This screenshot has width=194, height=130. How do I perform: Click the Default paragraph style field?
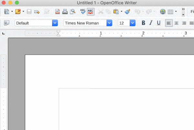[x=33, y=23]
